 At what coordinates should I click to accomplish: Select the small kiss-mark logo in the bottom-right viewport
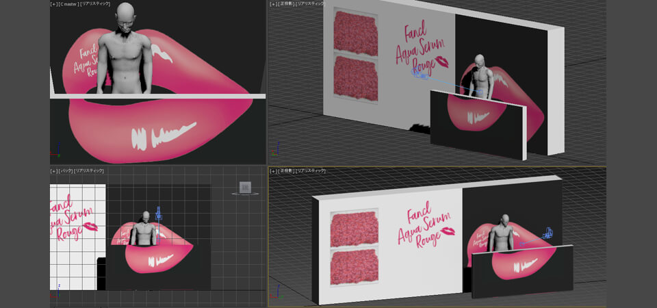point(448,231)
